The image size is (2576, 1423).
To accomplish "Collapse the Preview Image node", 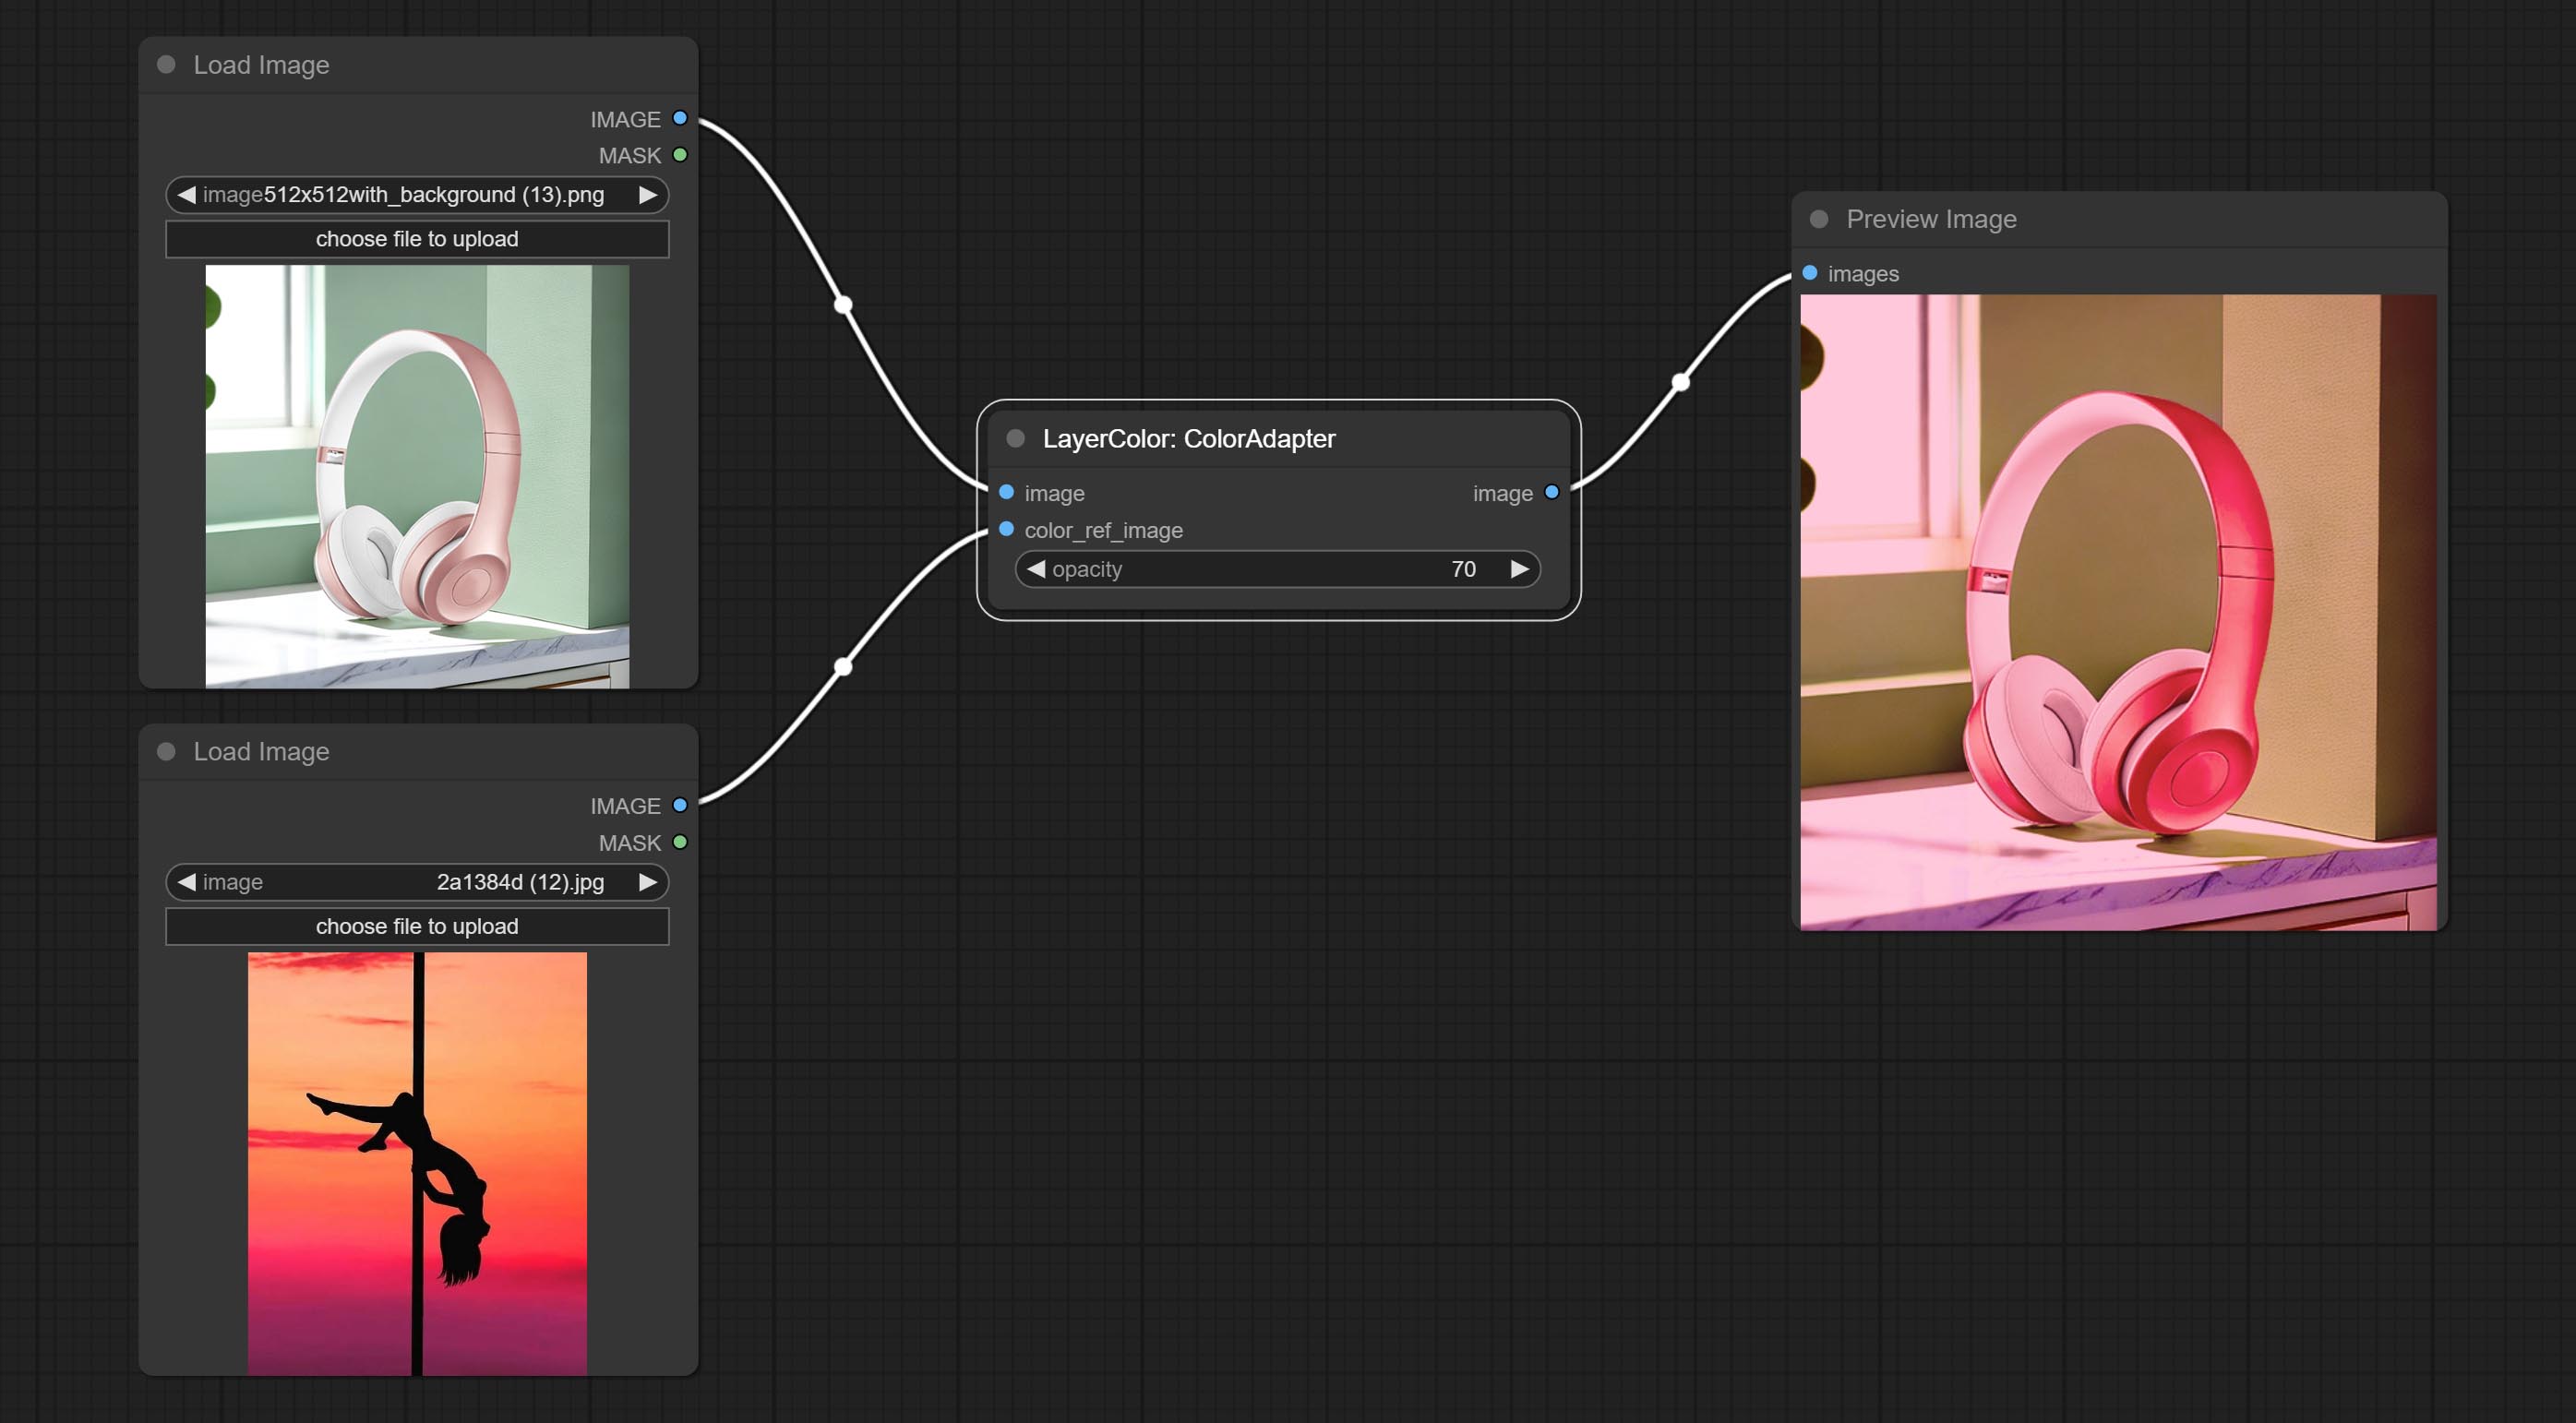I will tap(1820, 219).
